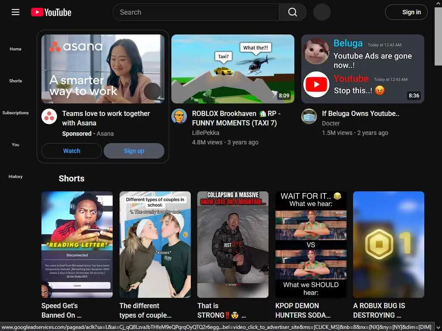Click 'The different types of couple...' short title
The image size is (442, 331).
coord(145,310)
